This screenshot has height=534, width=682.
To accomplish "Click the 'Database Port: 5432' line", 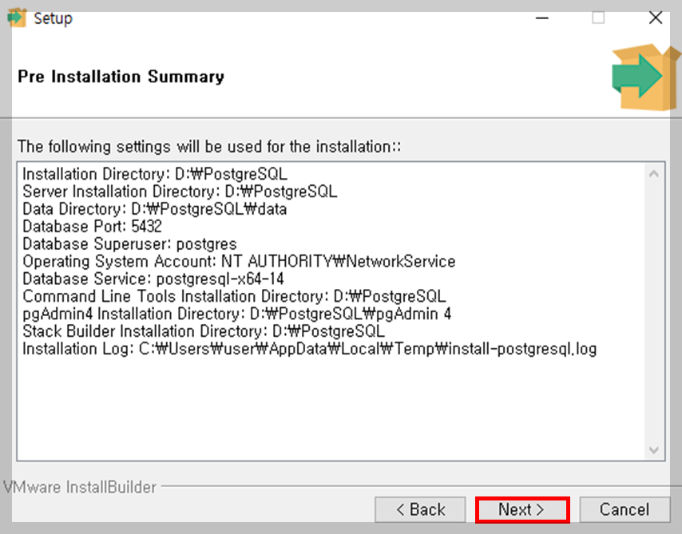I will (x=92, y=226).
